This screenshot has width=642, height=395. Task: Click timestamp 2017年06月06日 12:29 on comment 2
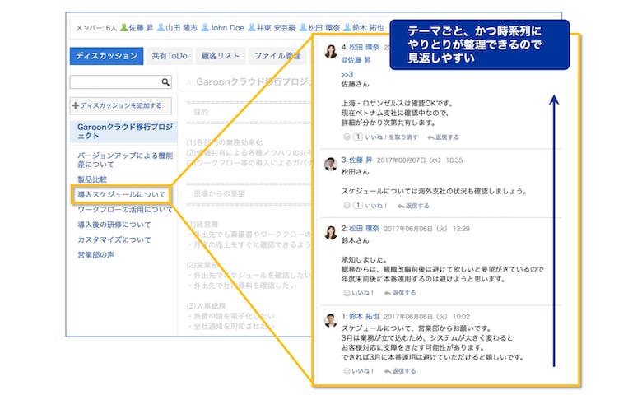(x=426, y=229)
